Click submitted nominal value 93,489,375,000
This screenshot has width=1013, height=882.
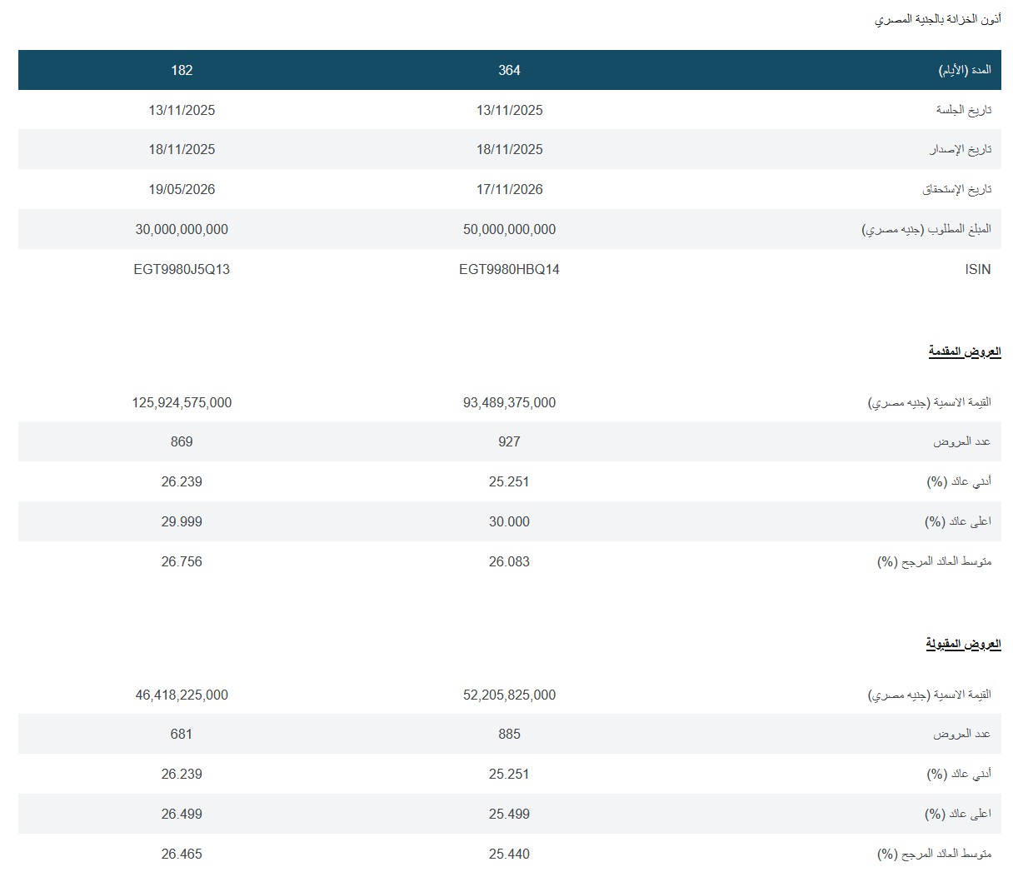pos(509,402)
